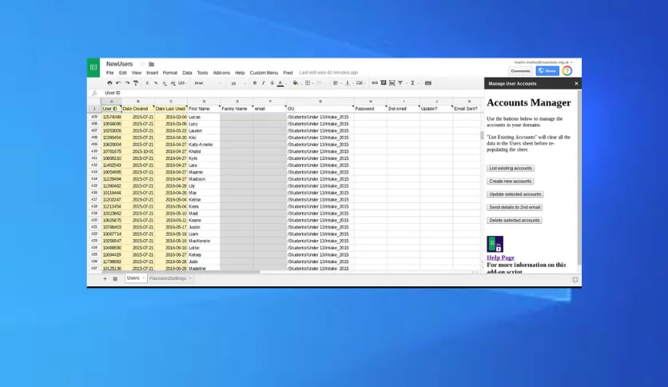668x387 pixels.
Task: Click the Delete selected accounts button
Action: (515, 221)
